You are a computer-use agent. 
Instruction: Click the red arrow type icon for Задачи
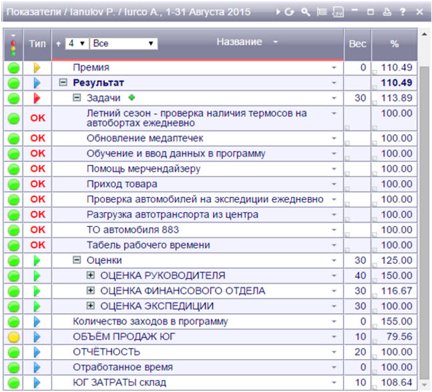[x=37, y=98]
